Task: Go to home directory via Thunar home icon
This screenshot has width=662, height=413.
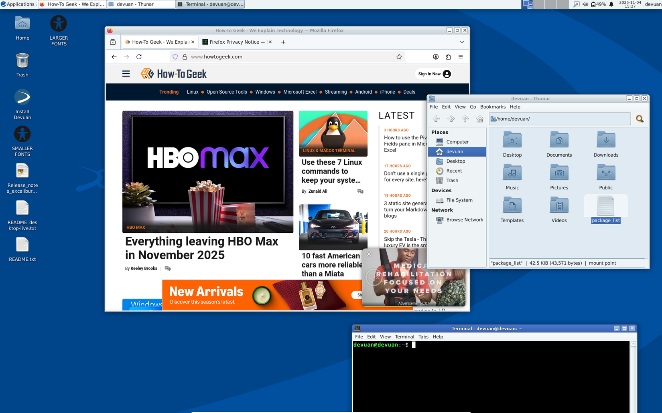Action: coord(479,119)
